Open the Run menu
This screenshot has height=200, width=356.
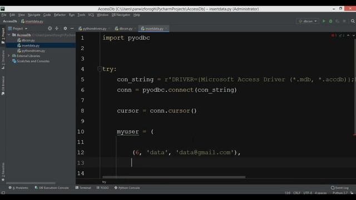(x=72, y=15)
